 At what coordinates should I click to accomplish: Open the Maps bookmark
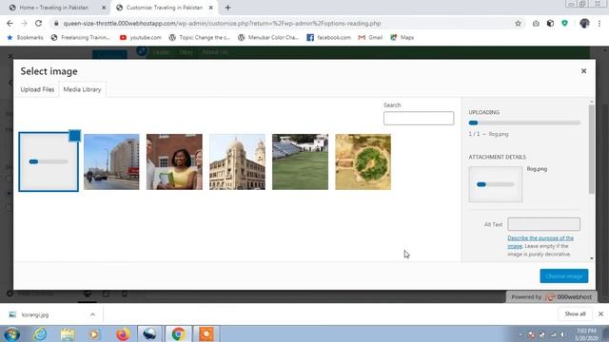pos(402,38)
